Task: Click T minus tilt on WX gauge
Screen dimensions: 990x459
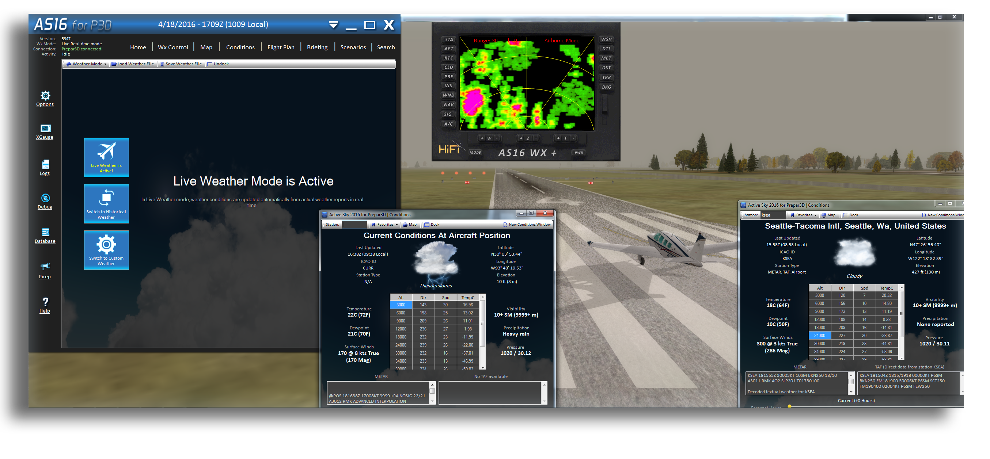Action: point(573,138)
